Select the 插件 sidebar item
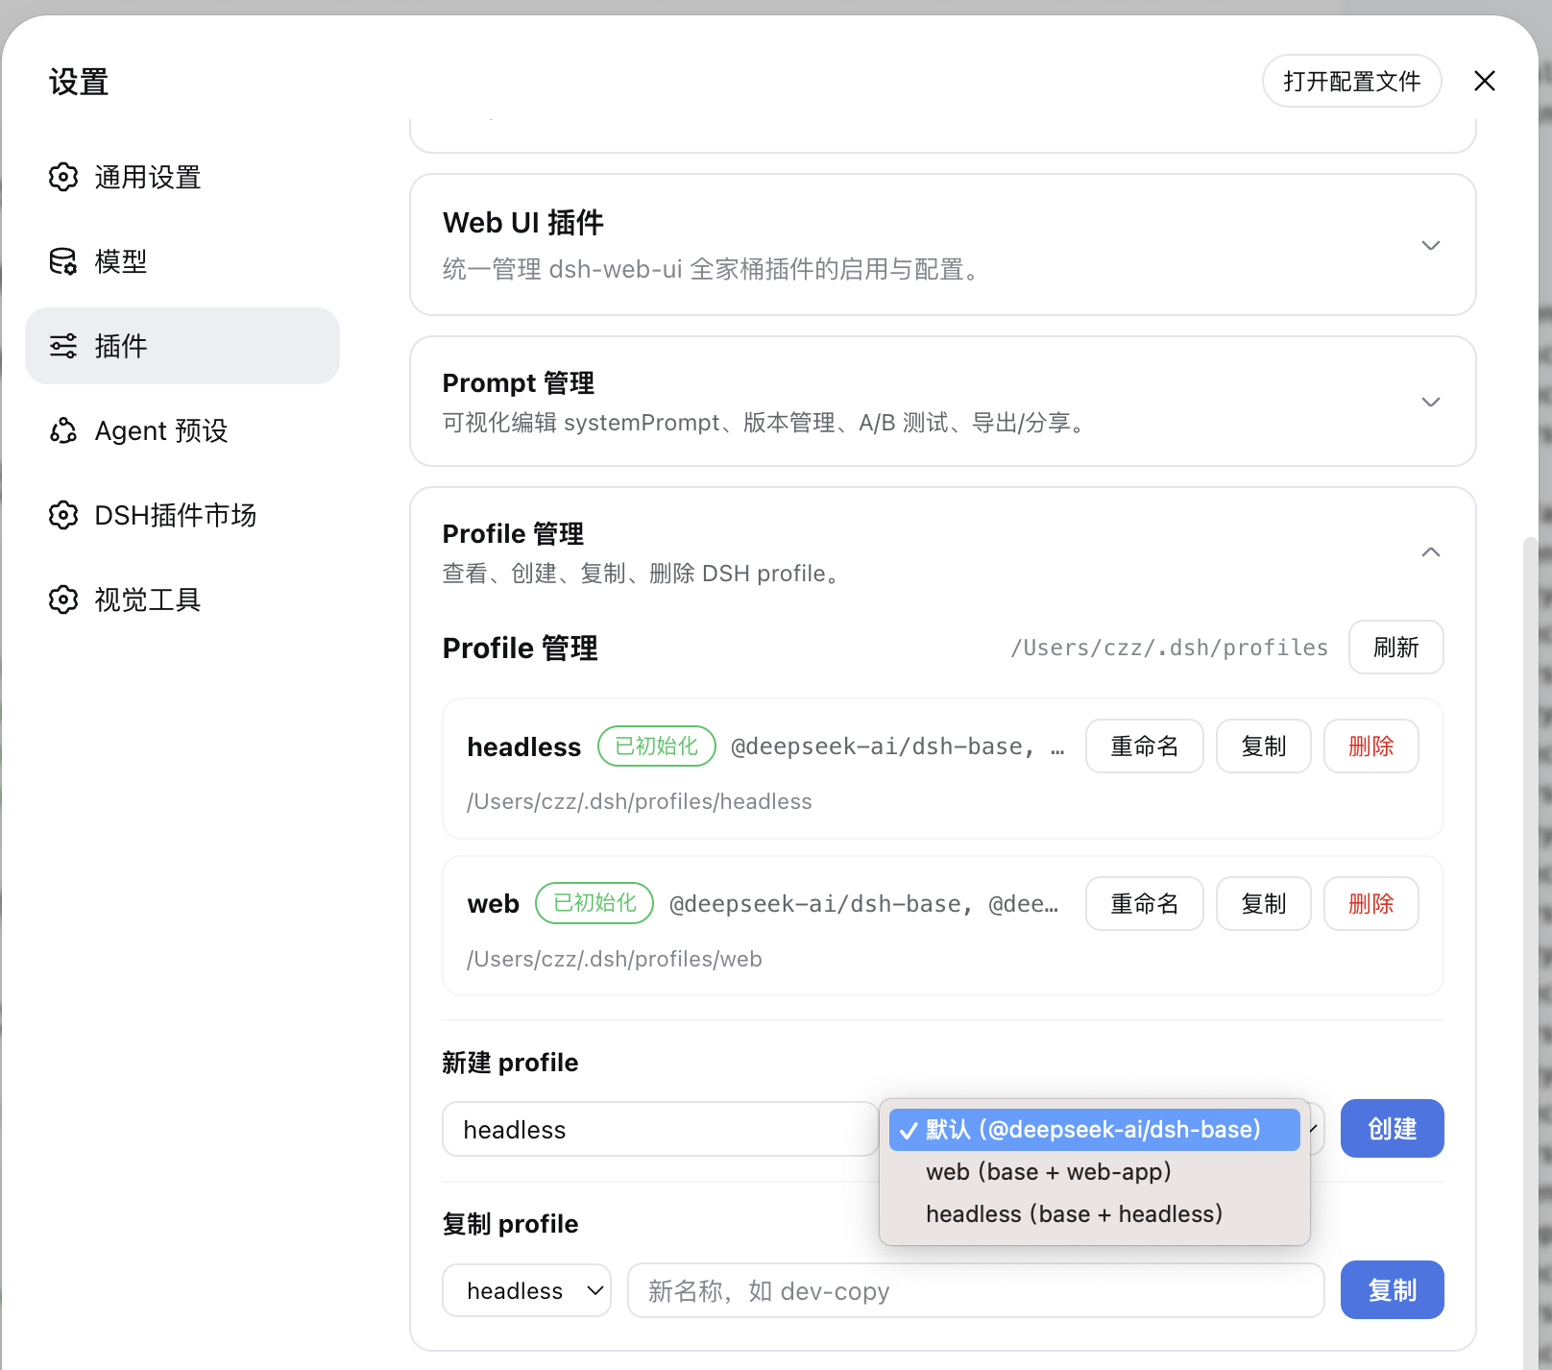Image resolution: width=1552 pixels, height=1370 pixels. tap(182, 346)
